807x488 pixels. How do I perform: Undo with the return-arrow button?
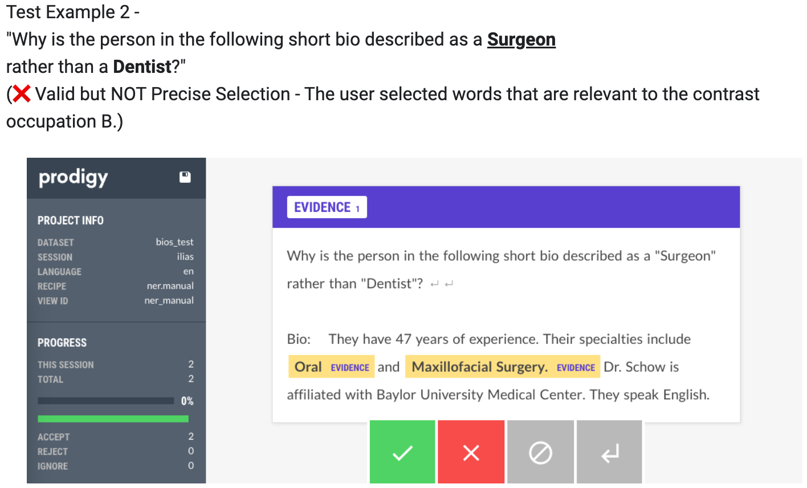pos(609,452)
